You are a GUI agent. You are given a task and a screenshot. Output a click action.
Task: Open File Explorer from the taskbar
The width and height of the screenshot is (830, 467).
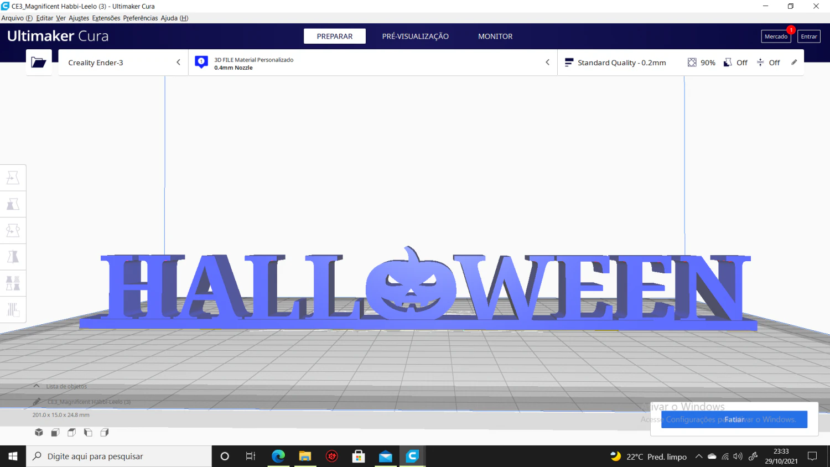(305, 456)
